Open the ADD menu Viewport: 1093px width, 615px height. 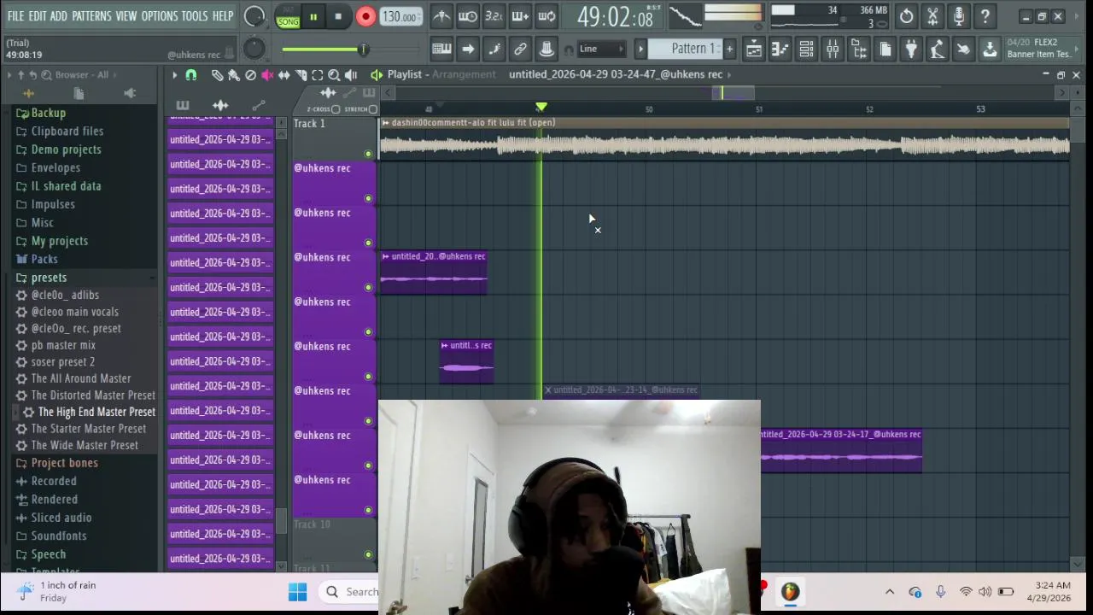(x=59, y=16)
